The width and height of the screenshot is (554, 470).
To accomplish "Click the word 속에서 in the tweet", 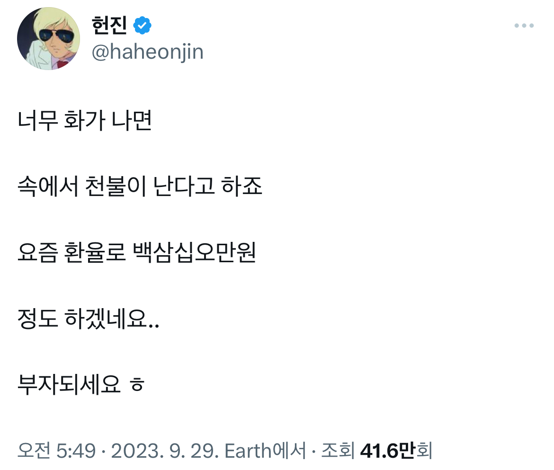I will coord(47,188).
